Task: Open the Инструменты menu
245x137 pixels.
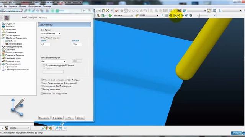Action: tap(34, 6)
